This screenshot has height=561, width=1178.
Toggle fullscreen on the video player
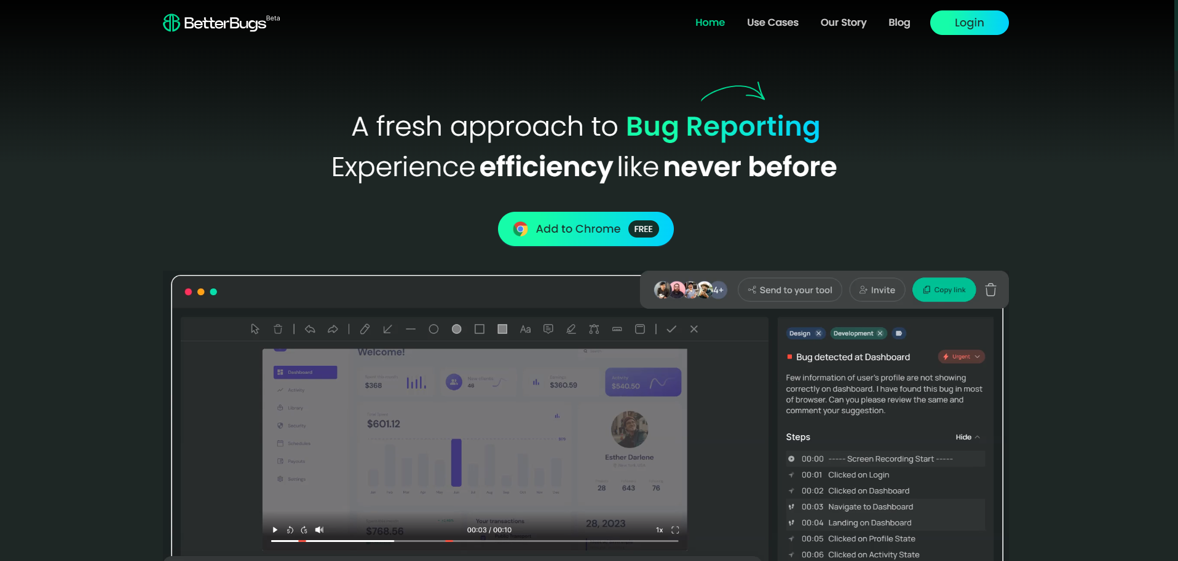pyautogui.click(x=675, y=530)
